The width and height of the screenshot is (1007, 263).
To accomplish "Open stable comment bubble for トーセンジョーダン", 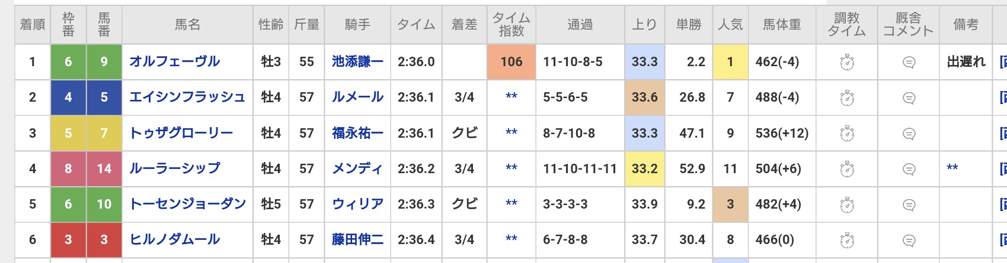I will (909, 204).
